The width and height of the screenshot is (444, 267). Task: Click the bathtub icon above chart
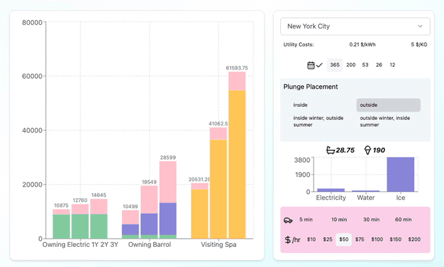coord(330,150)
